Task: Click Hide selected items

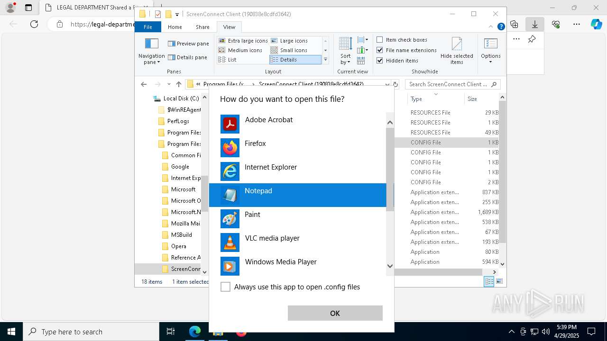Action: point(457,51)
